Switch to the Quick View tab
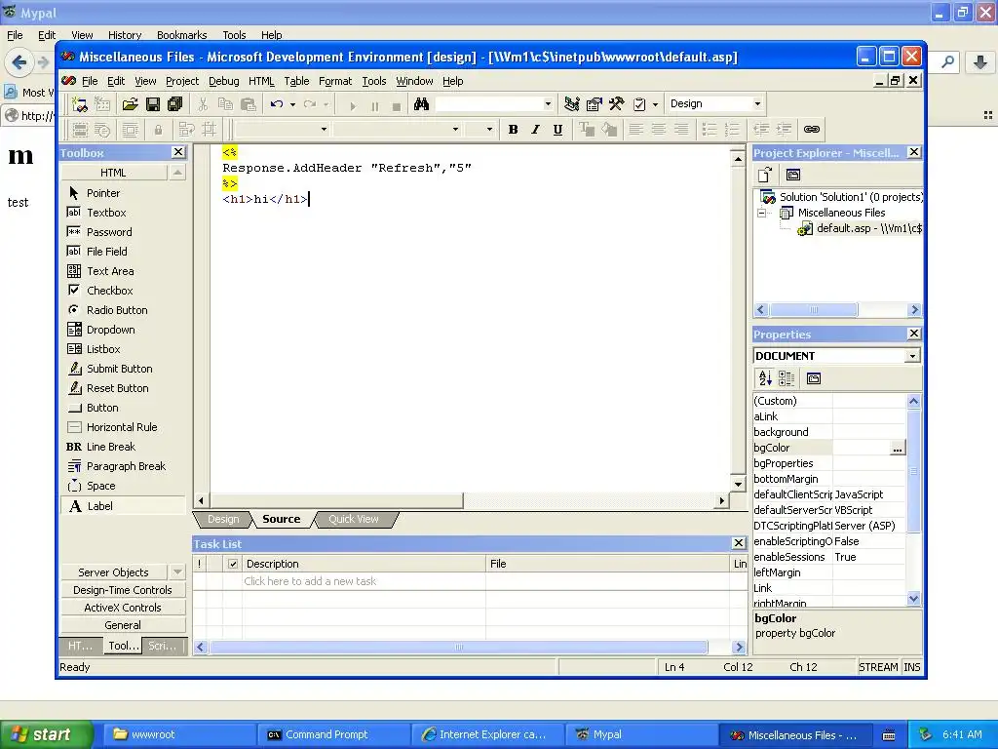The image size is (998, 749). [x=353, y=519]
